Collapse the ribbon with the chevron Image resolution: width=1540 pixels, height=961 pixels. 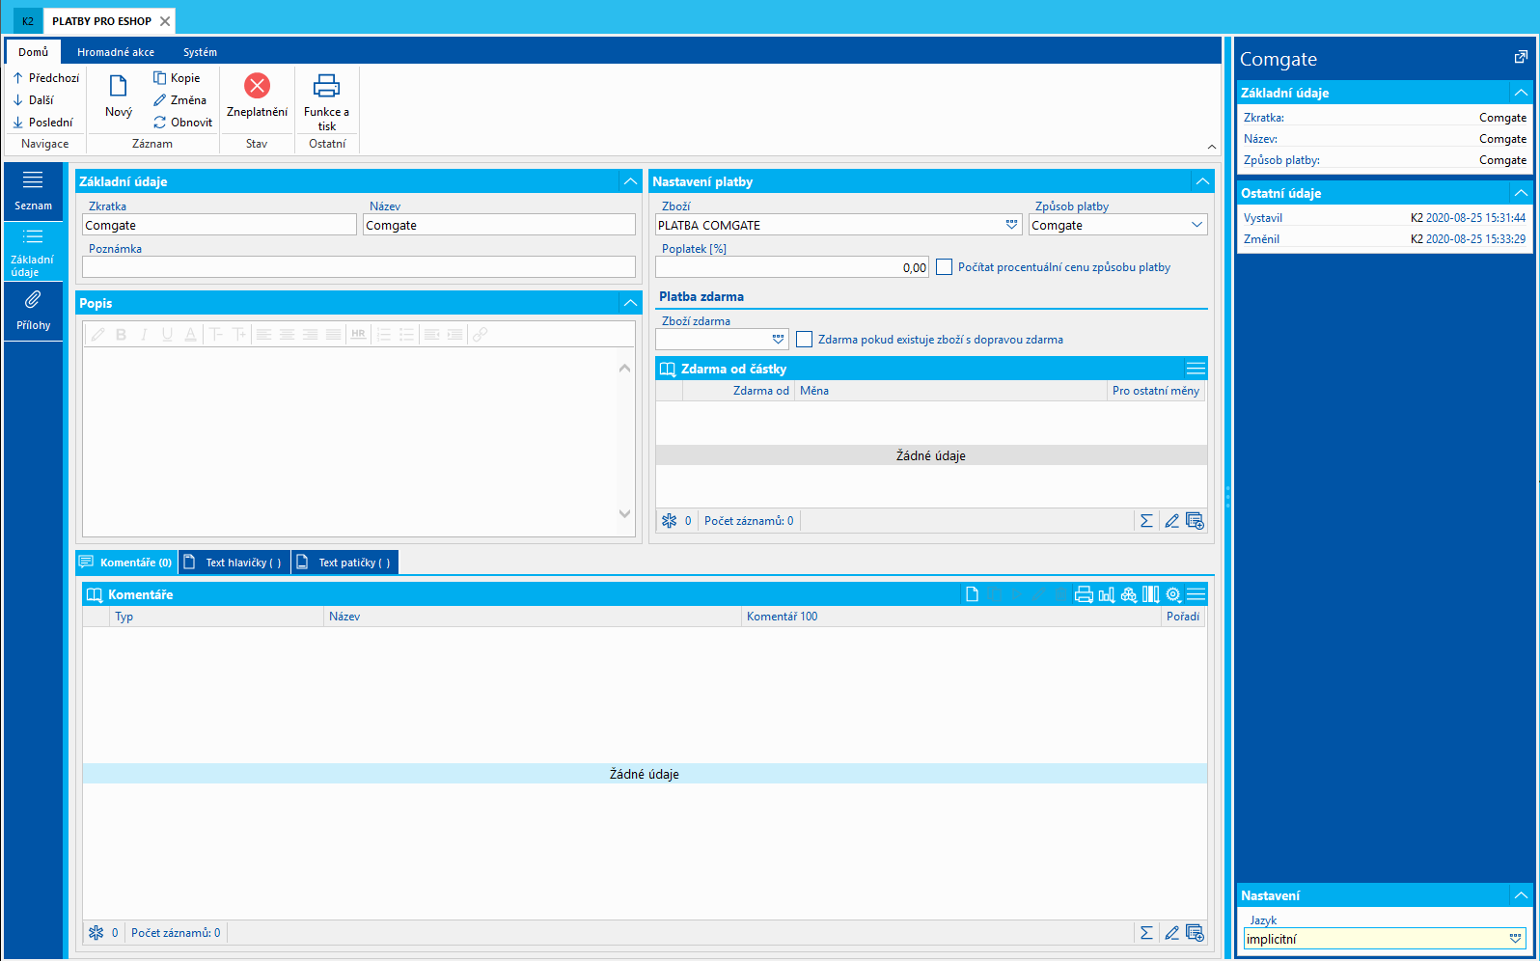[1212, 147]
